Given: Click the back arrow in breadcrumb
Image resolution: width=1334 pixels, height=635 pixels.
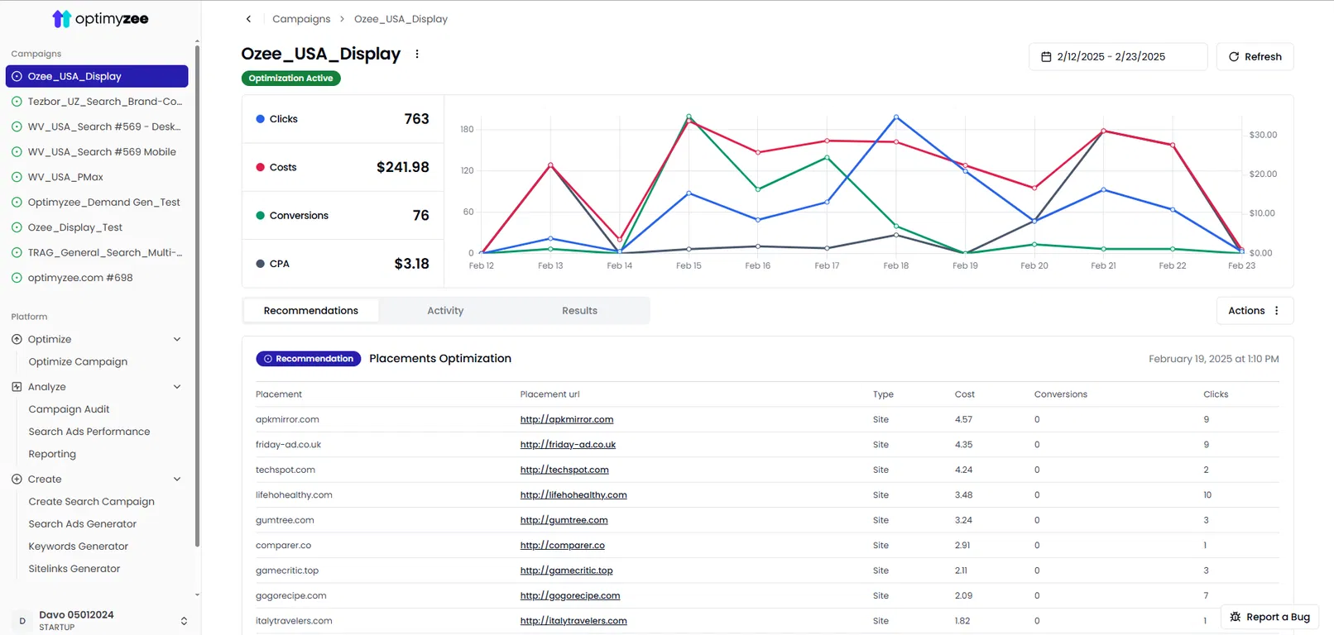Looking at the screenshot, I should [x=248, y=18].
